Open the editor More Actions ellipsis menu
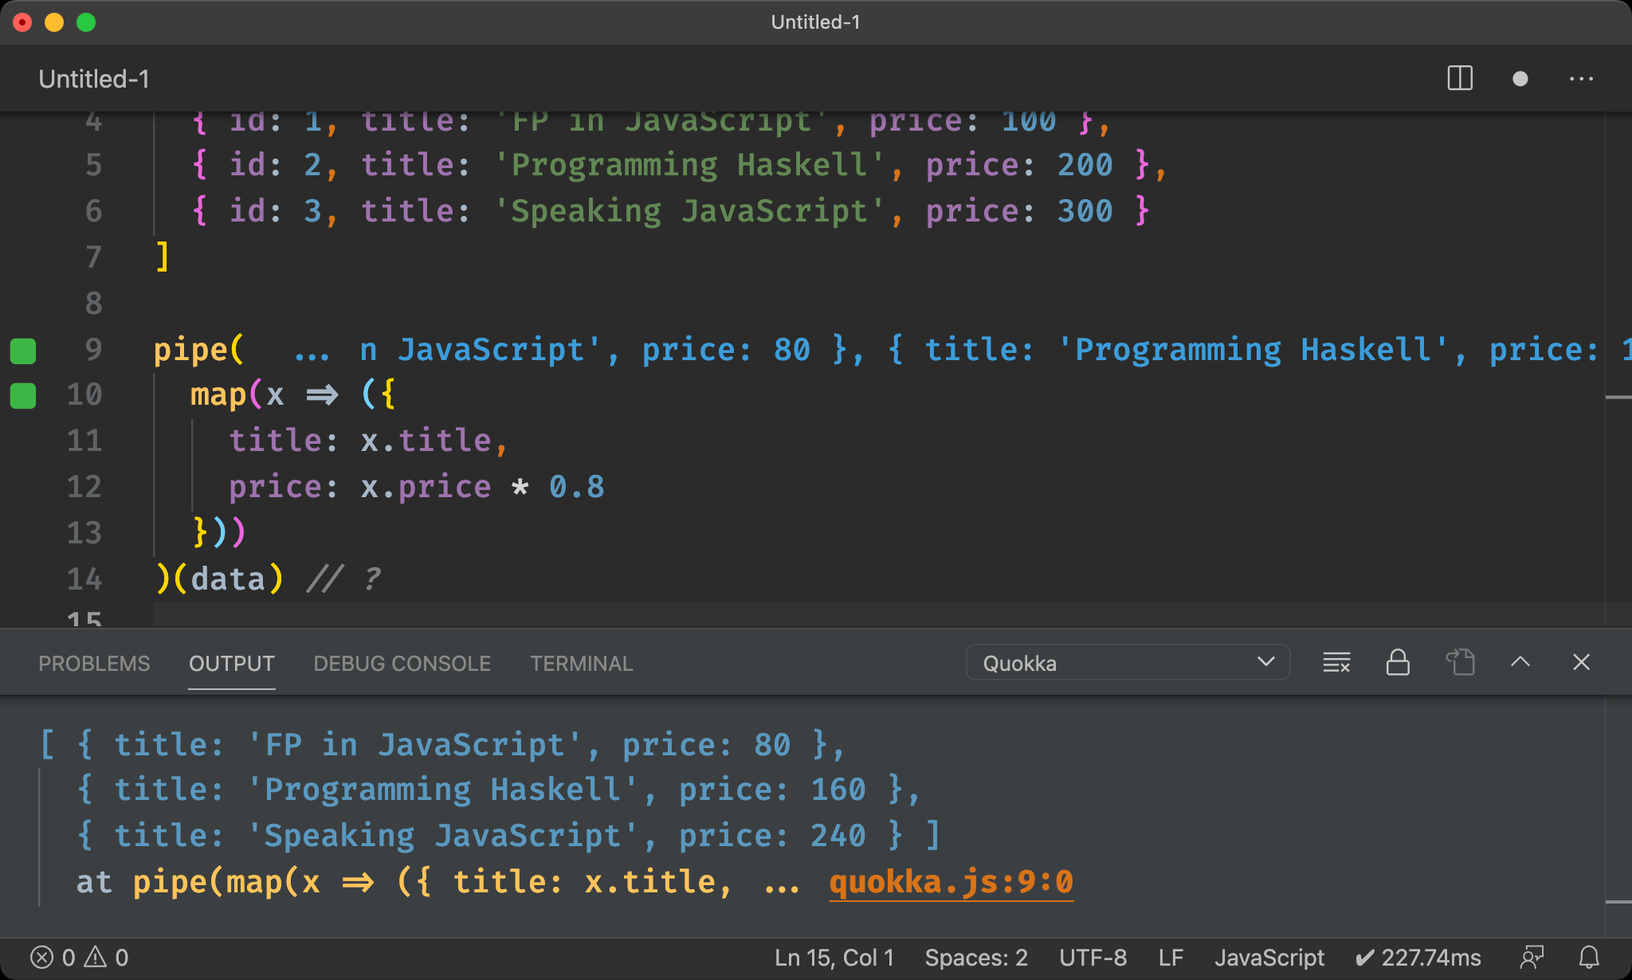This screenshot has height=980, width=1632. pyautogui.click(x=1581, y=79)
